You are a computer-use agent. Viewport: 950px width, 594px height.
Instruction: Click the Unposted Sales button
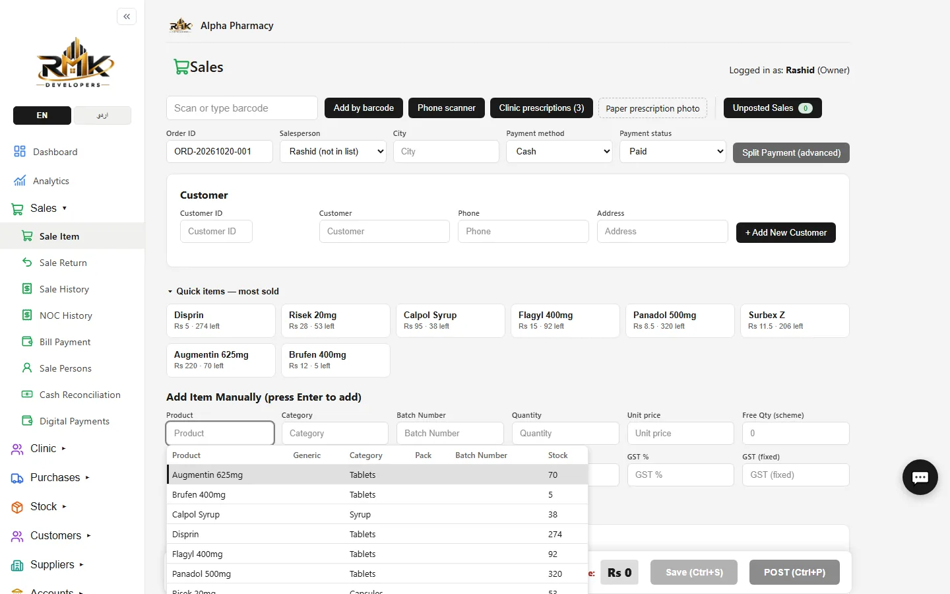(773, 108)
